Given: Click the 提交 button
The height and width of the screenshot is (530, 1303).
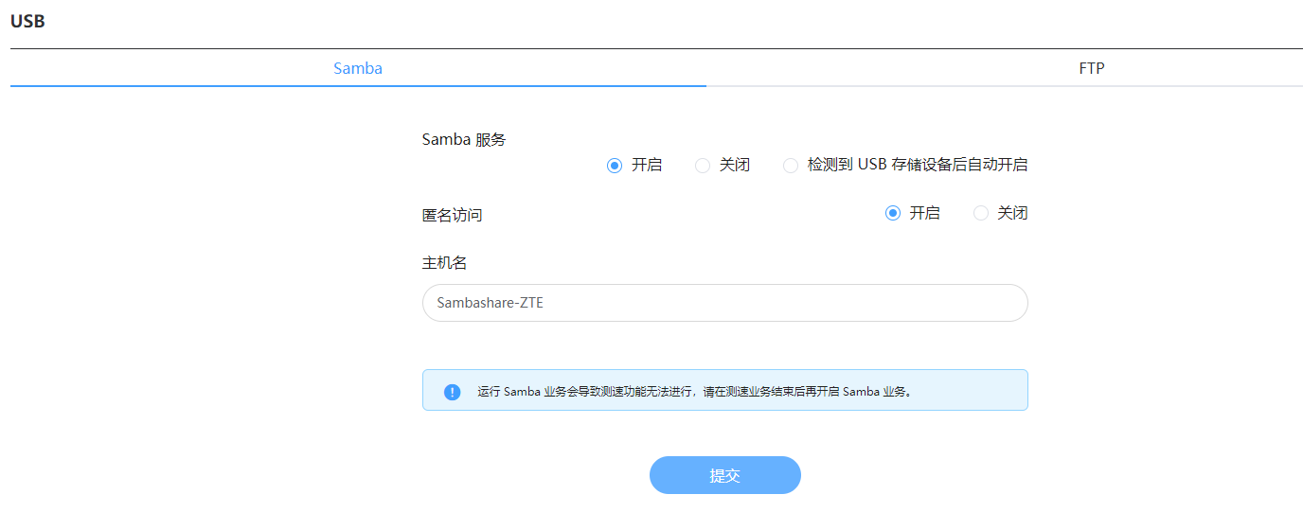Looking at the screenshot, I should (725, 475).
